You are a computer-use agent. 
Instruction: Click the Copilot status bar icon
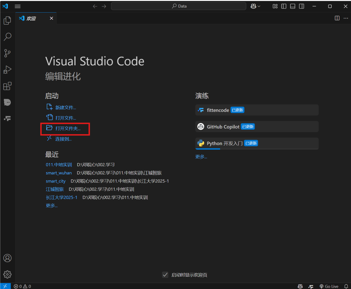coord(300,286)
